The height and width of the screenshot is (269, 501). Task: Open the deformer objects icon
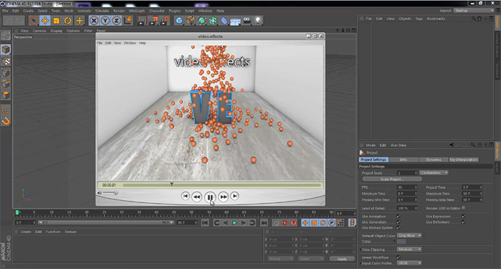tap(224, 21)
